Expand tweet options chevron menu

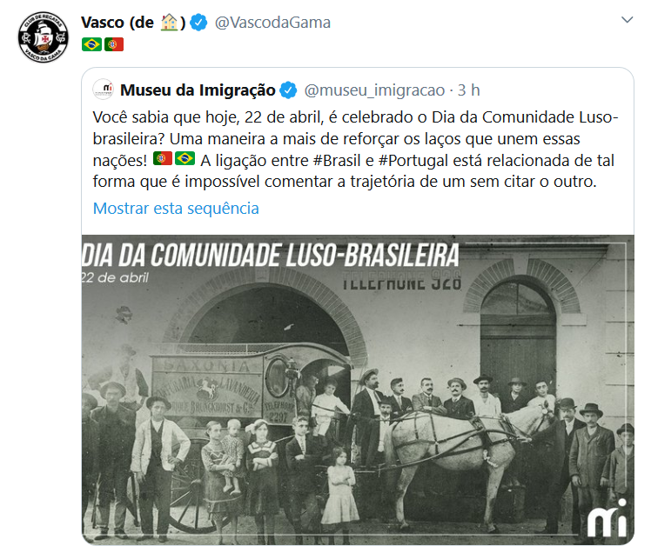click(x=627, y=20)
